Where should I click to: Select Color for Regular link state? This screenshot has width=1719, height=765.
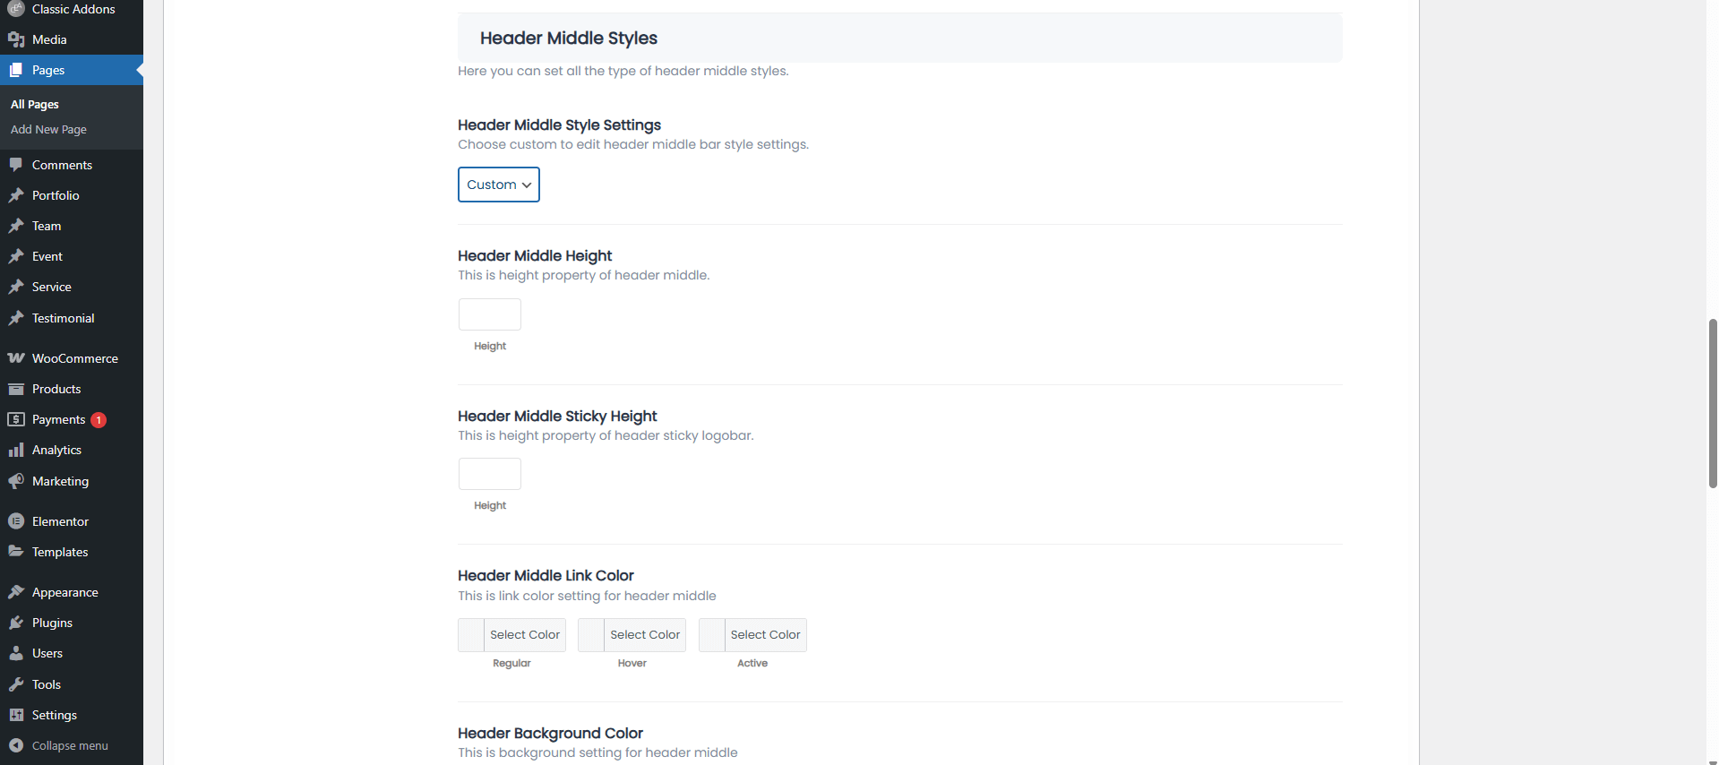pyautogui.click(x=524, y=635)
